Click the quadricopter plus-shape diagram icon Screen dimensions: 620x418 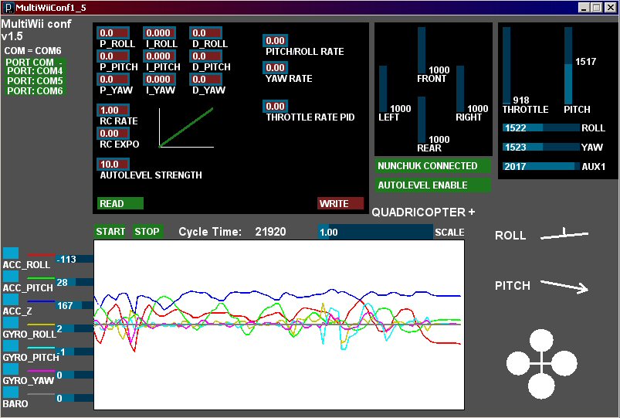(x=541, y=363)
